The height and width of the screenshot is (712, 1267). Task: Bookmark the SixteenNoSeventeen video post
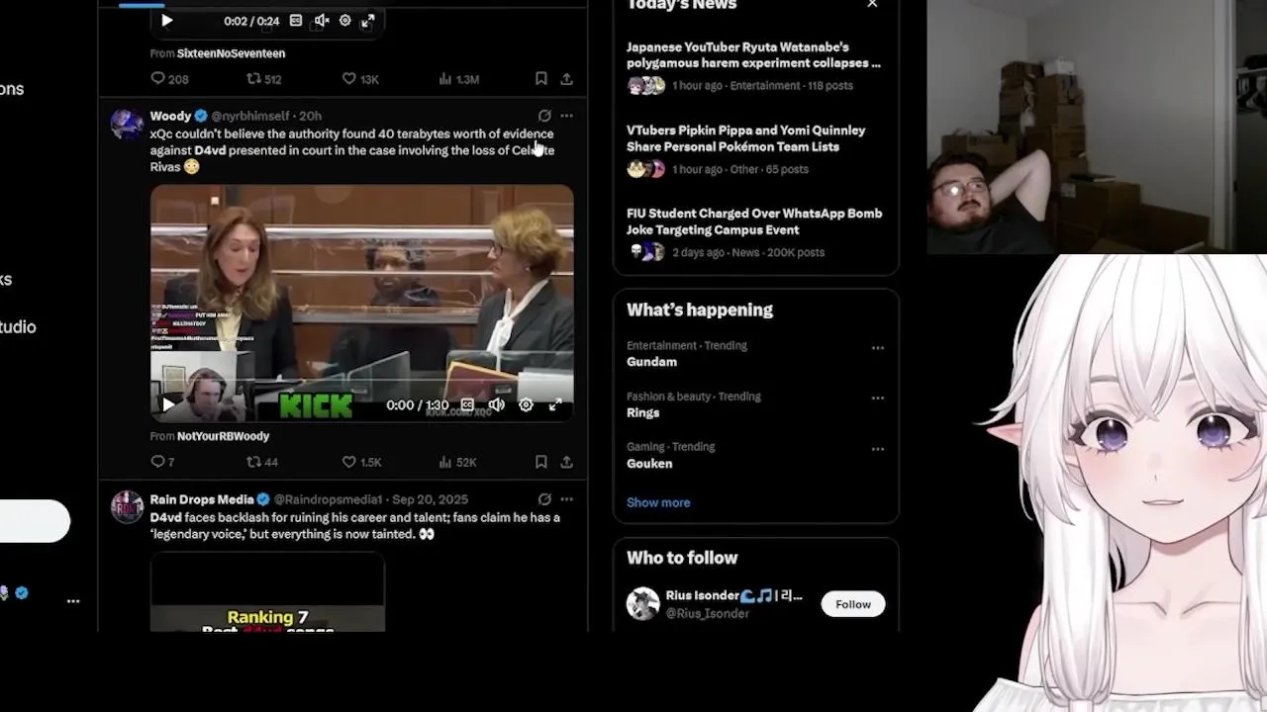540,79
